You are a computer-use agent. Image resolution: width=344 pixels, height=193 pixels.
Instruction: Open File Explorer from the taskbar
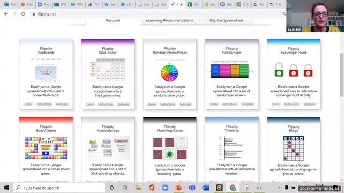138,188
